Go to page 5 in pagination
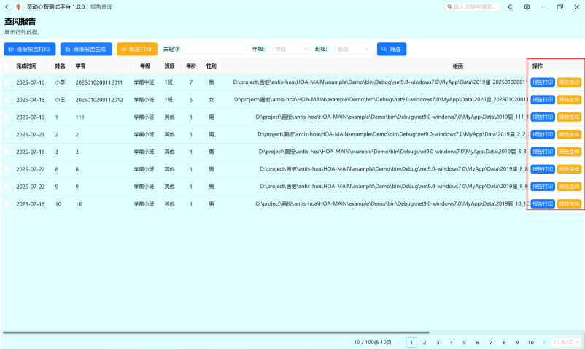Screen dimensions: 585x350 (465, 342)
